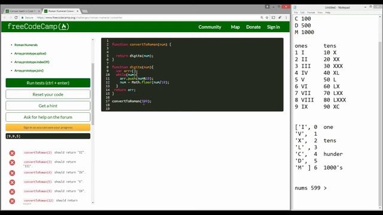The image size is (383, 215).
Task: Open the Map link in the navbar
Action: click(x=235, y=27)
